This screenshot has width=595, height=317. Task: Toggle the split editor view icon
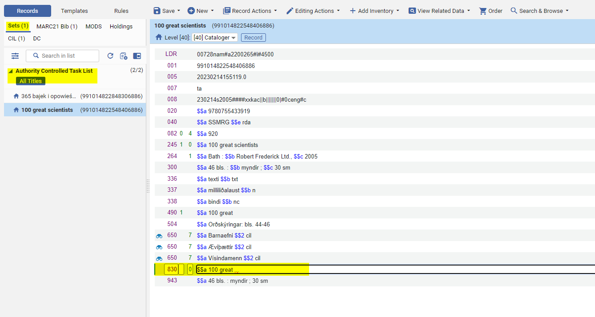(137, 56)
